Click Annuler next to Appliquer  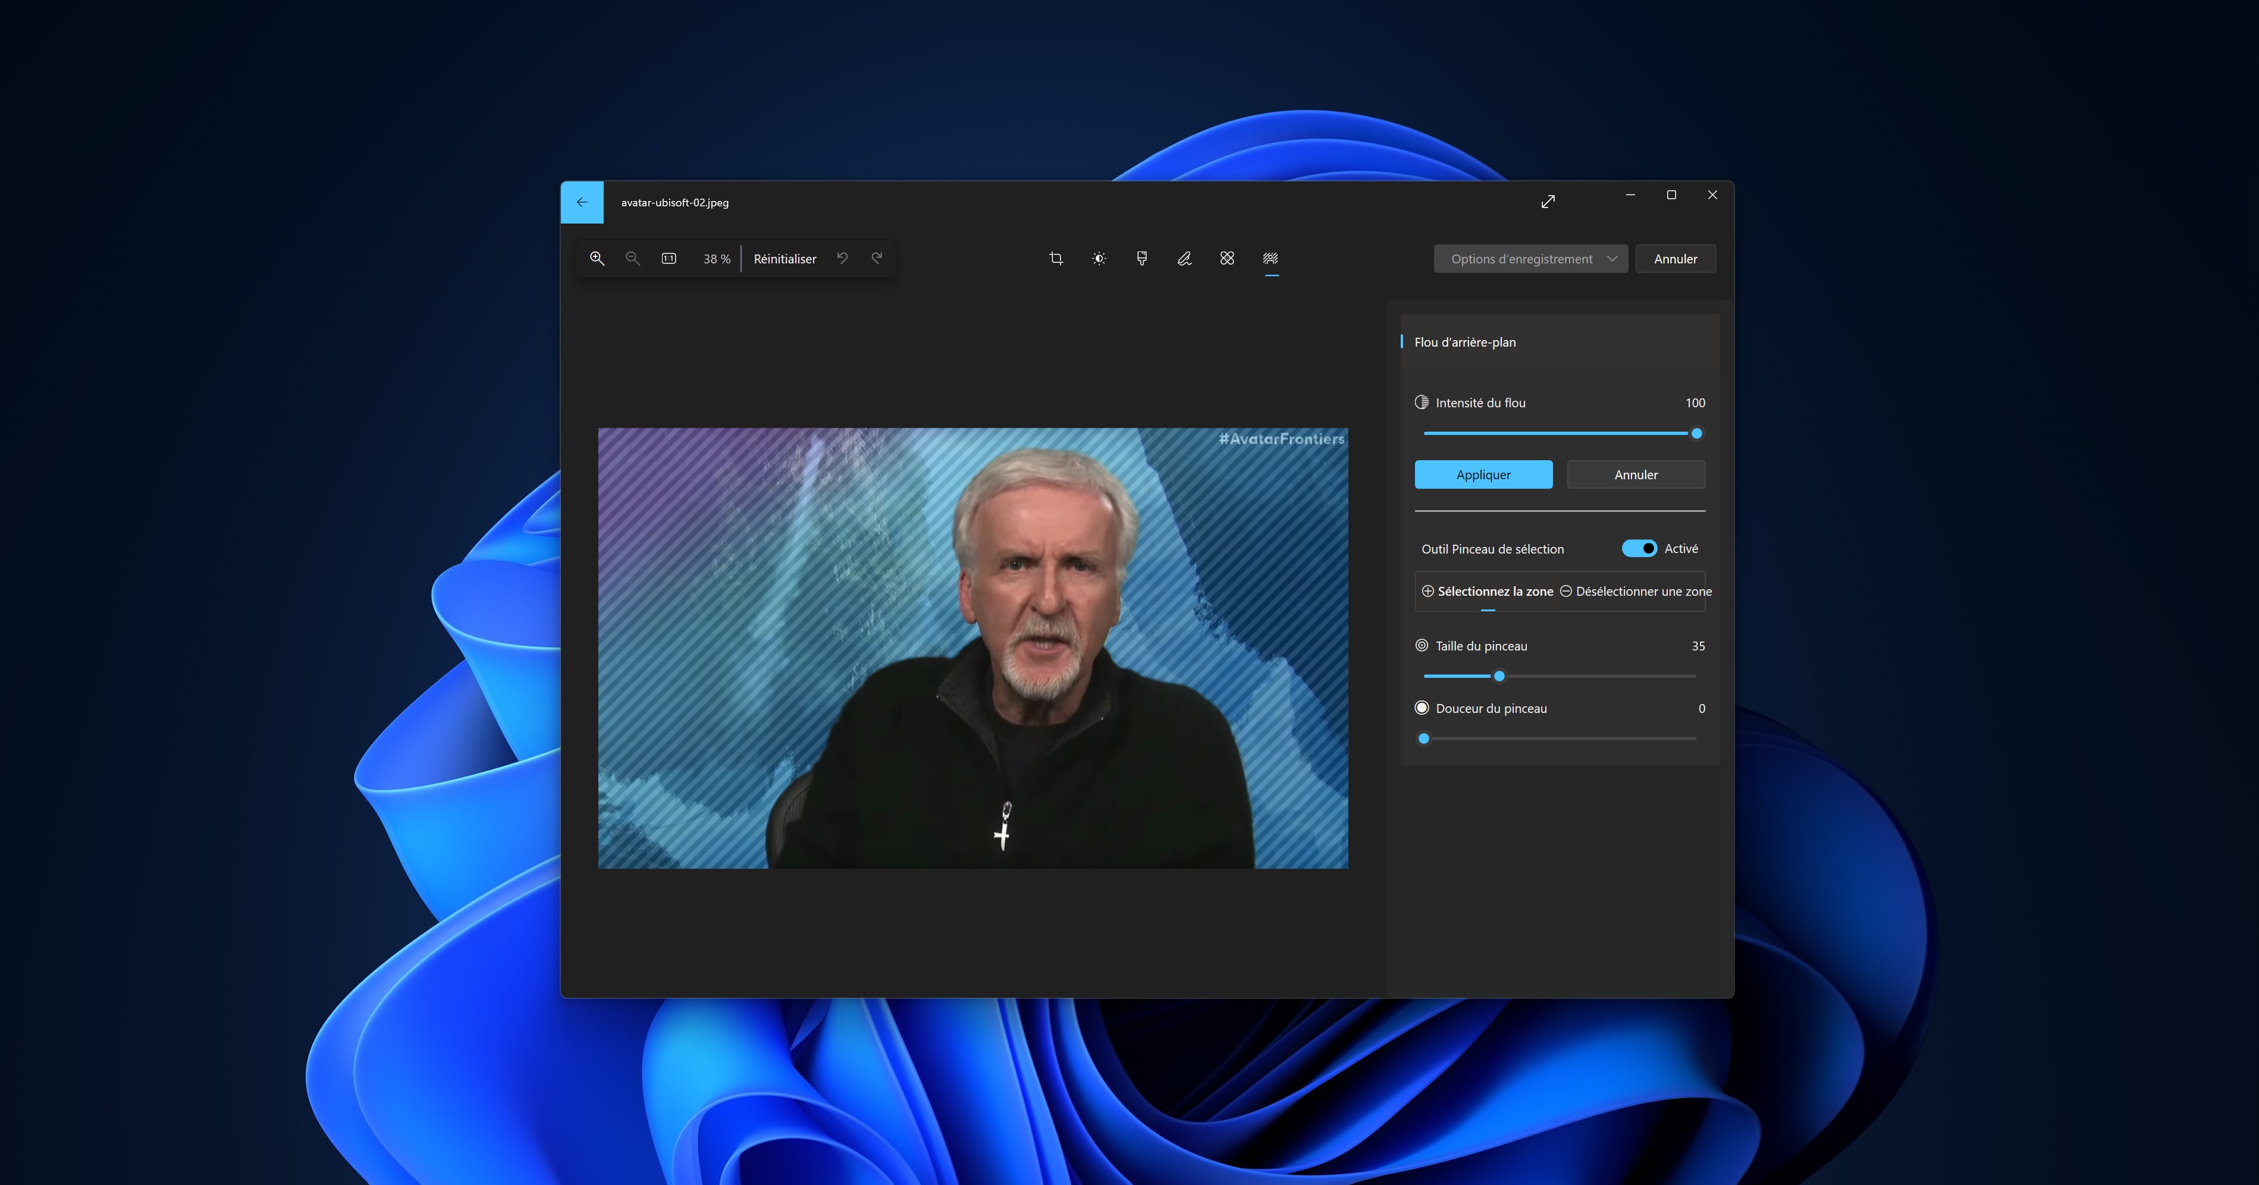tap(1636, 474)
